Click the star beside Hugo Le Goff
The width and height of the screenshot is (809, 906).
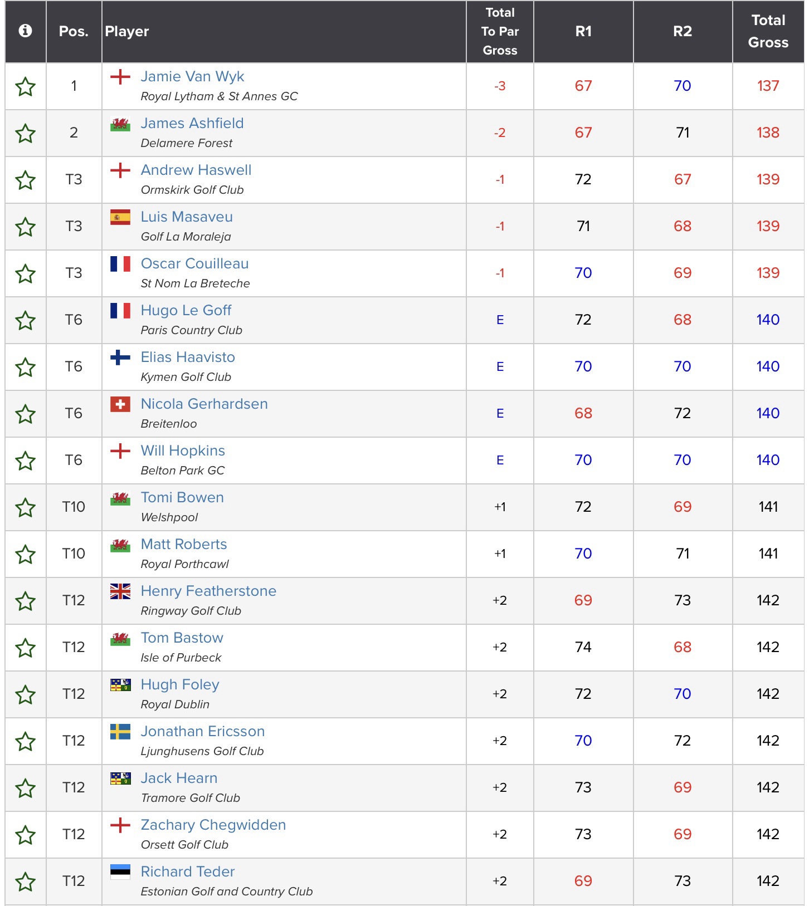coord(25,321)
